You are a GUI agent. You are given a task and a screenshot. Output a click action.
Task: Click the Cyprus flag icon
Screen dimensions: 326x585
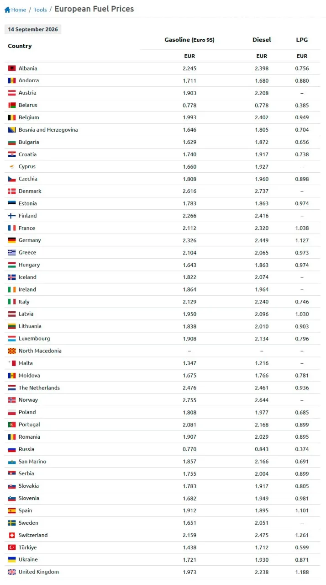12,166
